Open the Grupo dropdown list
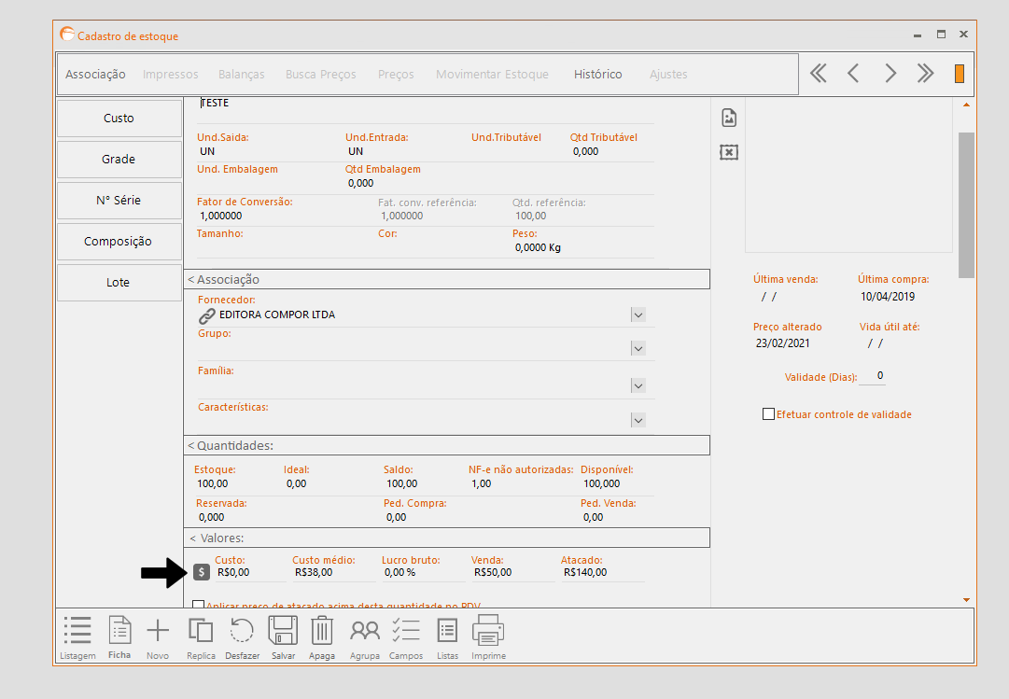 point(638,348)
